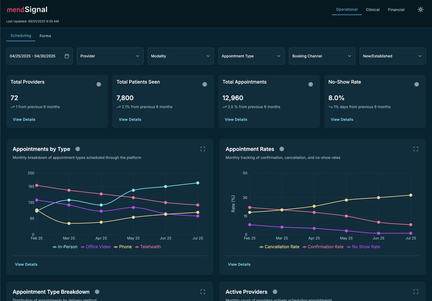
Task: Open the Provider dropdown filter
Action: [x=110, y=56]
